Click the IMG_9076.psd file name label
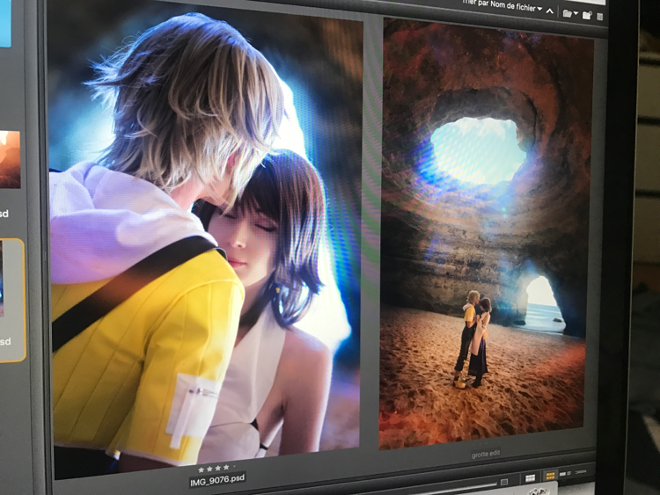 [217, 480]
